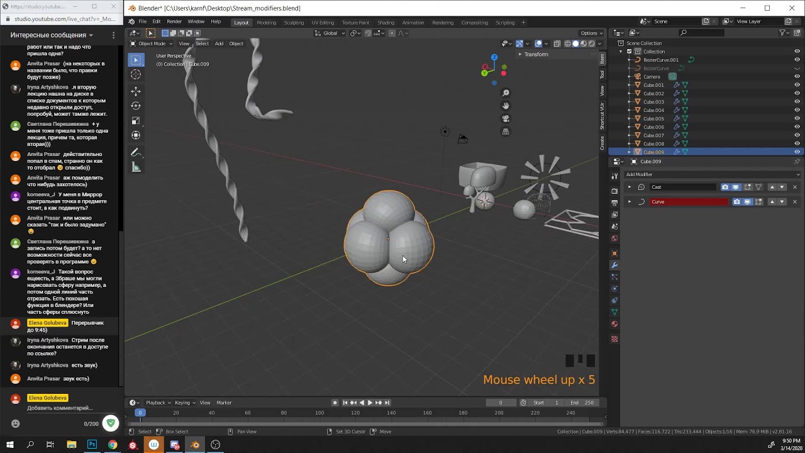Viewport: 805px width, 453px height.
Task: Select the Move tool in viewport toolbar
Action: (136, 91)
